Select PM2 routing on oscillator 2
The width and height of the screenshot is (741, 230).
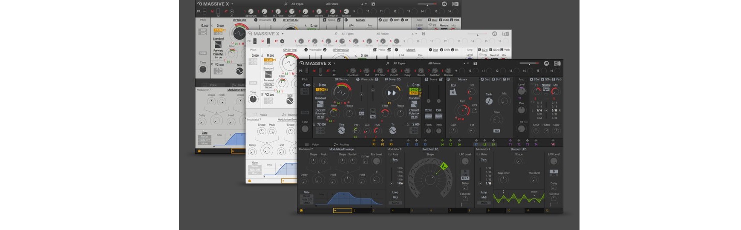pyautogui.click(x=373, y=117)
